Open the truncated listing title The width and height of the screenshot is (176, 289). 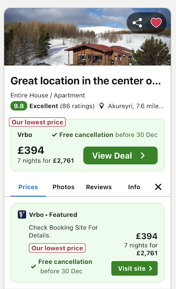(85, 81)
